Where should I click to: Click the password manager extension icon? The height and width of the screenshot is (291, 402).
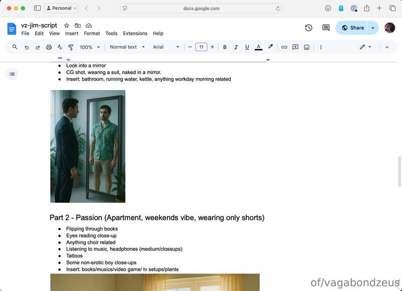pos(354,9)
